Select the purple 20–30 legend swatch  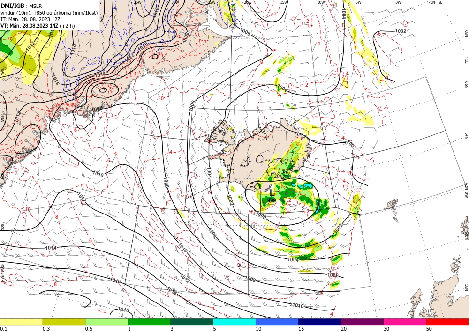click(362, 322)
